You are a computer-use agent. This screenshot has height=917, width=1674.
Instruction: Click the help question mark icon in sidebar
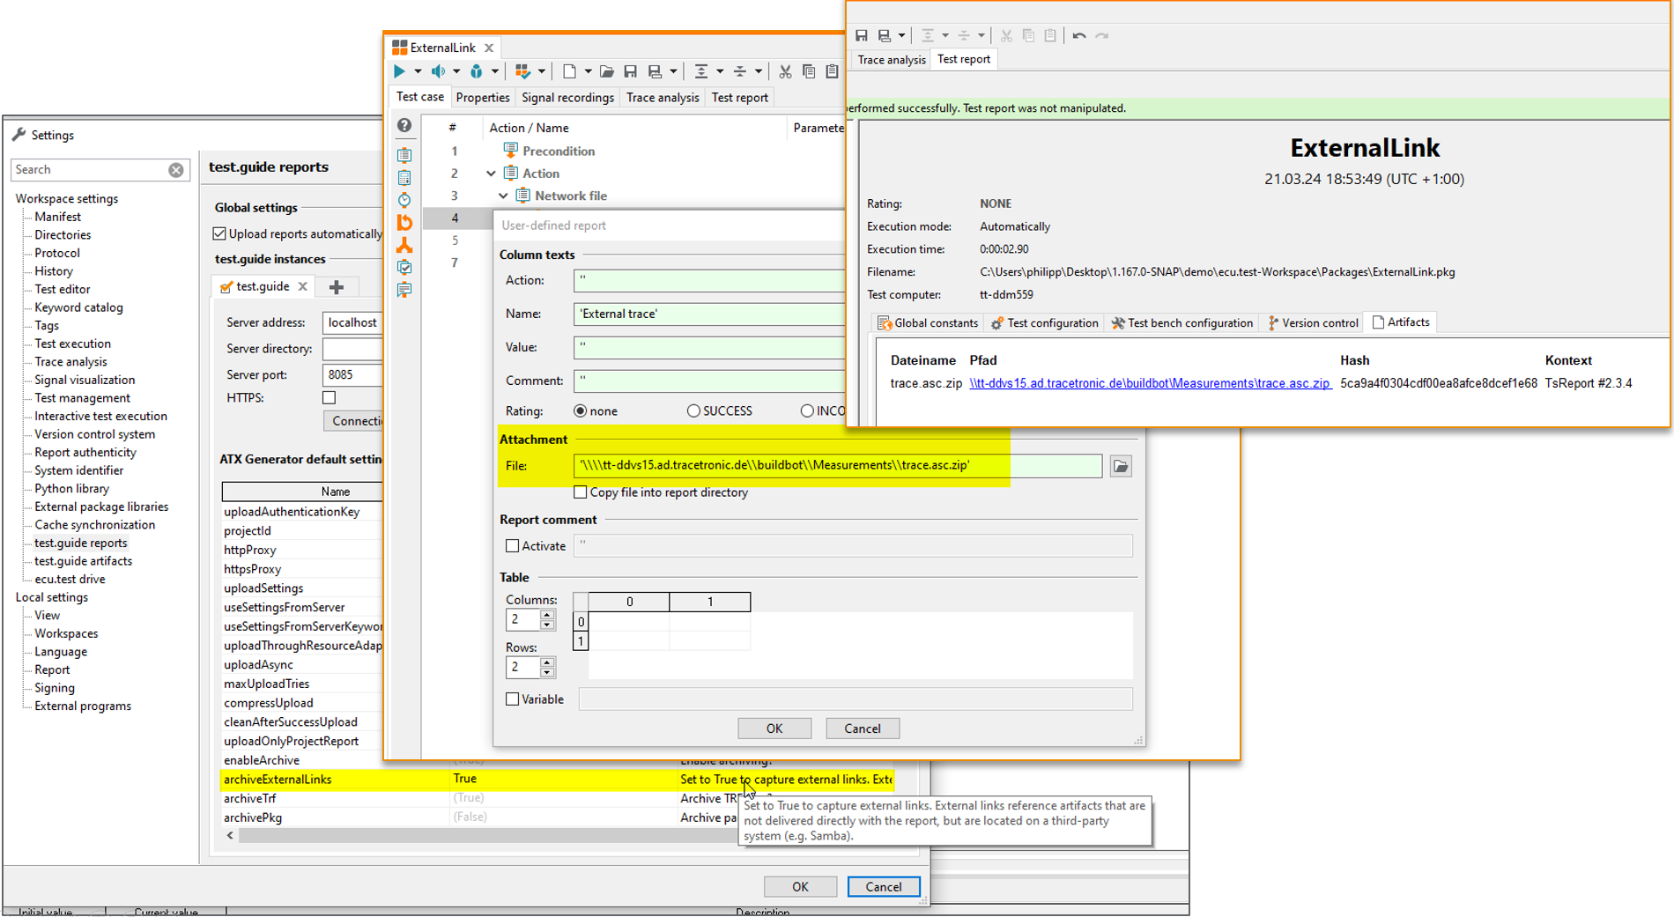(x=404, y=126)
